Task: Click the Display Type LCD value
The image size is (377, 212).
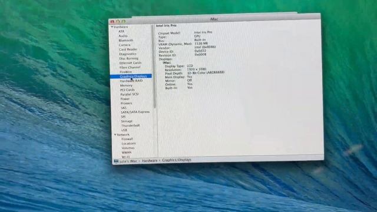Action: (190, 65)
